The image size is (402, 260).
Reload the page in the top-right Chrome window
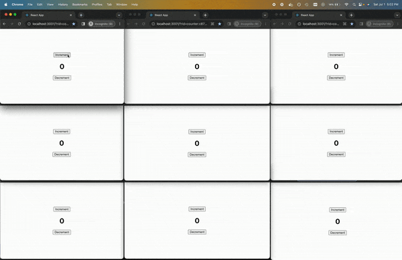289,24
